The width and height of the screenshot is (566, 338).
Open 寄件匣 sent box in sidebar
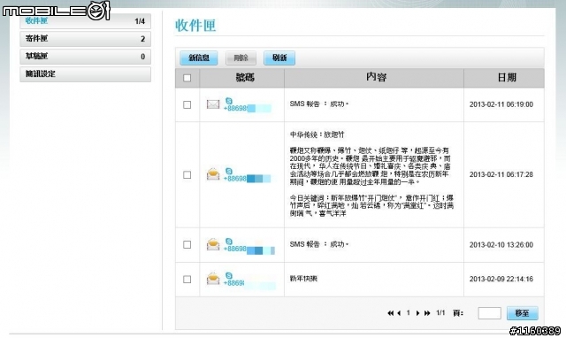(85, 39)
